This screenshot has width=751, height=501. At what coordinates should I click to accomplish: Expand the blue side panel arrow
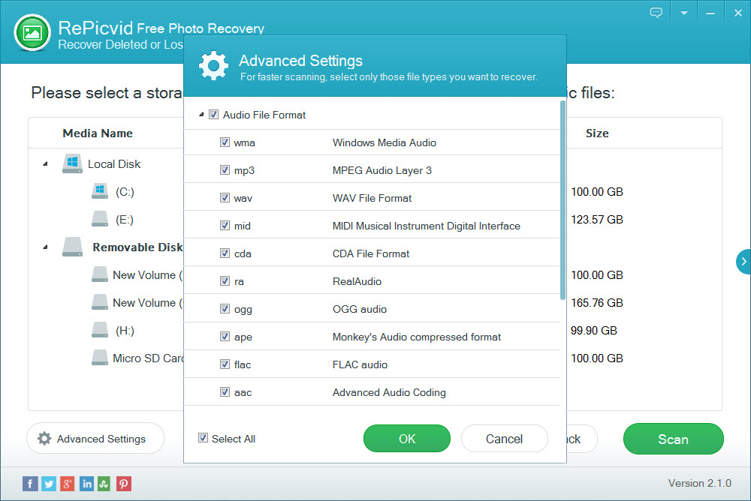tap(743, 262)
